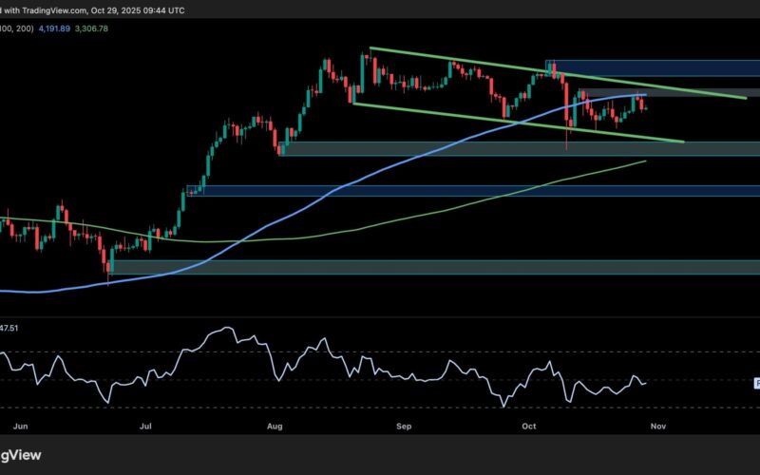Viewport: 760px width, 475px height.
Task: Click the RSI value tag on right edge
Action: 756,383
